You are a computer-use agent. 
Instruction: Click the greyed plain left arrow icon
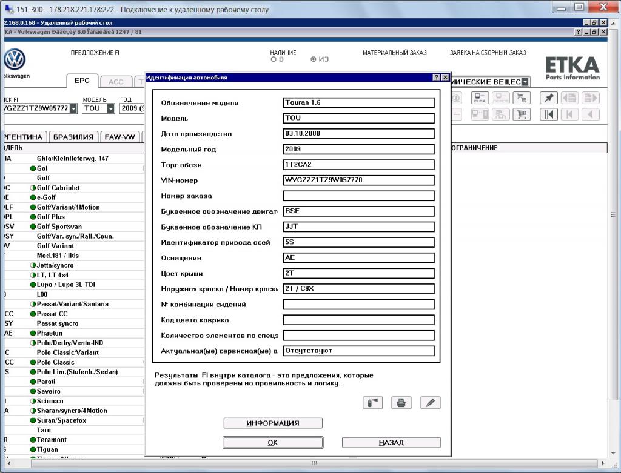point(591,114)
